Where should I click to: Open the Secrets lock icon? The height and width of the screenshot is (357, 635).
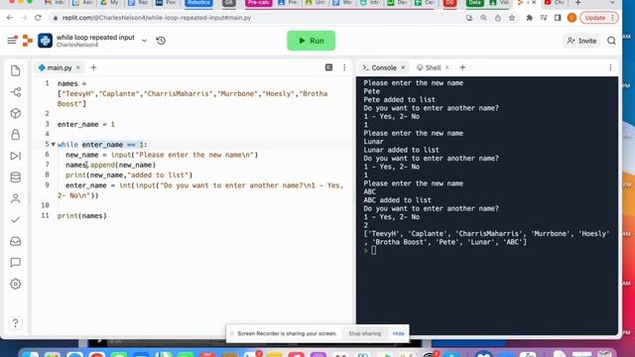(16, 135)
